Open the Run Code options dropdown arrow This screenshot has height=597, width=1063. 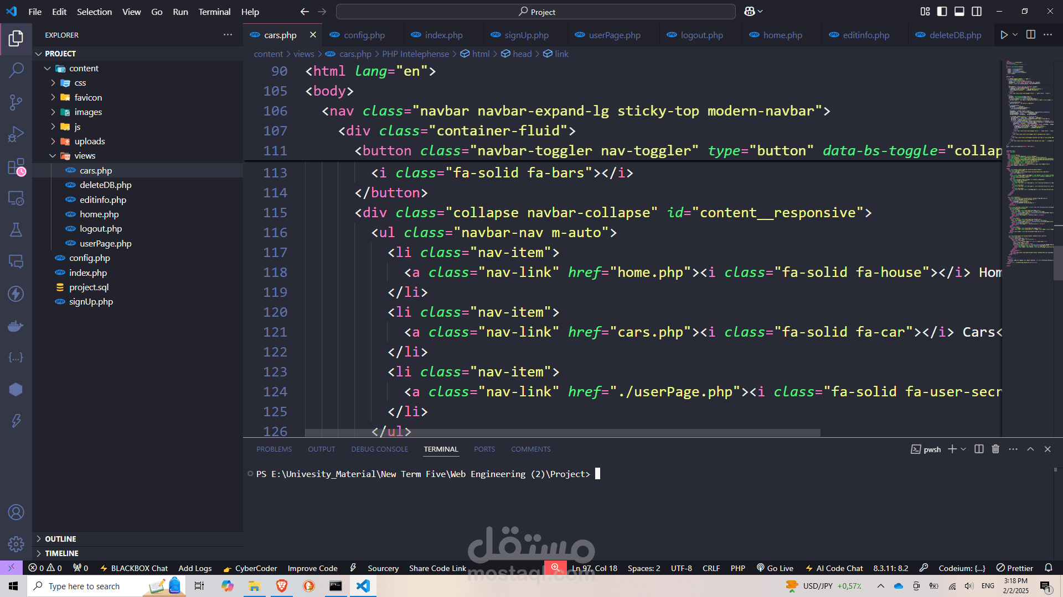click(x=1015, y=35)
